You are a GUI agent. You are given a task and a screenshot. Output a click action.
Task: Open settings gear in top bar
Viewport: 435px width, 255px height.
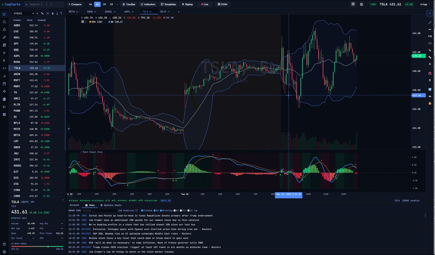pyautogui.click(x=362, y=4)
